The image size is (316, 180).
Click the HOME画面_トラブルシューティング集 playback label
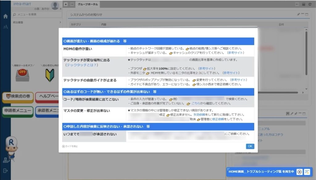261,172
